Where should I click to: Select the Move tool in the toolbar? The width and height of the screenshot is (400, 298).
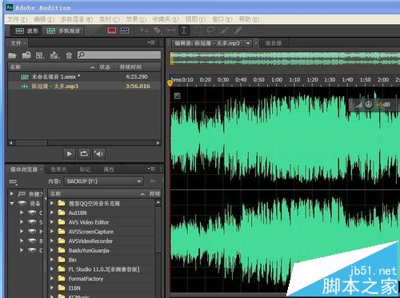tap(145, 30)
